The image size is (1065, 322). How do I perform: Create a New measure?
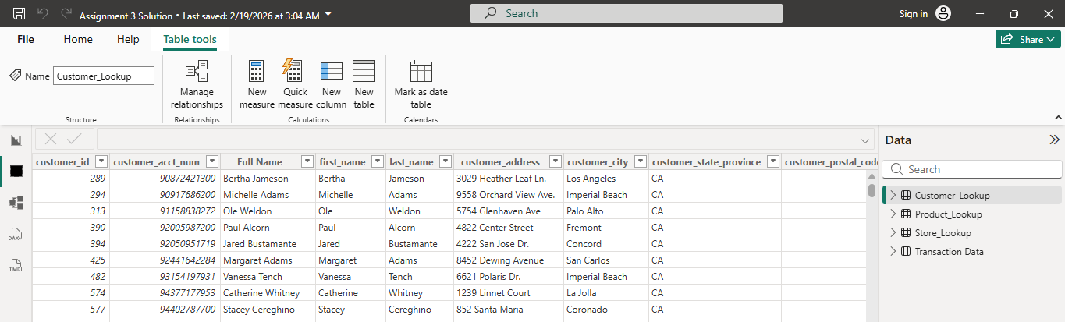pos(257,84)
